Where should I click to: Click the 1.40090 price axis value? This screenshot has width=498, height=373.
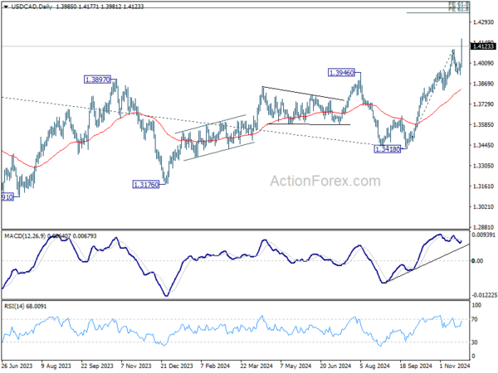click(x=483, y=63)
